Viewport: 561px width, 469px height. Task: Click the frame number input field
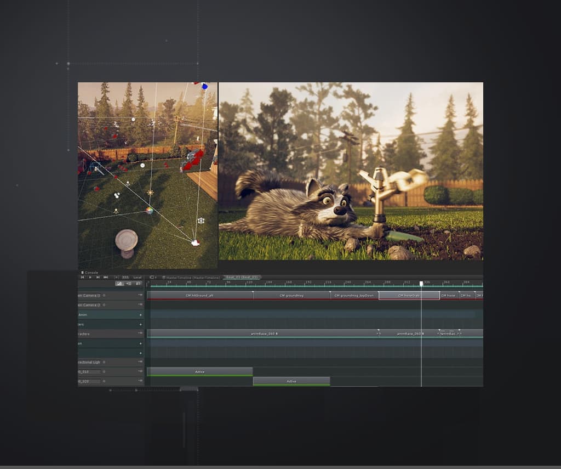point(125,277)
